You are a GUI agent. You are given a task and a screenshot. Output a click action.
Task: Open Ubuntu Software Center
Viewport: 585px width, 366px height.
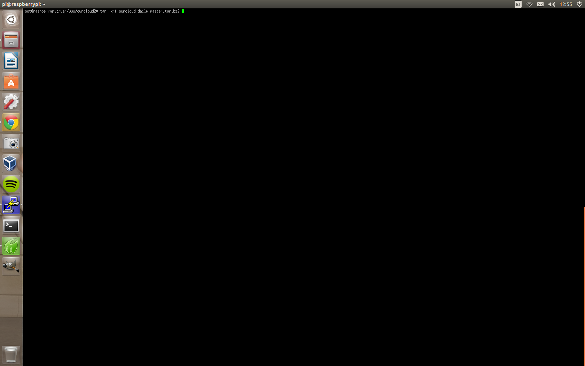click(11, 82)
